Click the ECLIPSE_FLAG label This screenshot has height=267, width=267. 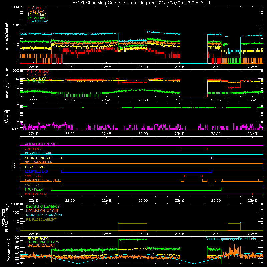[36, 171]
